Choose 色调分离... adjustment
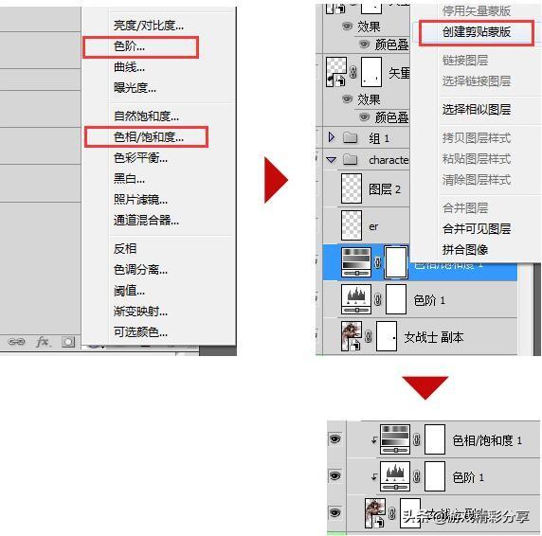 click(140, 269)
